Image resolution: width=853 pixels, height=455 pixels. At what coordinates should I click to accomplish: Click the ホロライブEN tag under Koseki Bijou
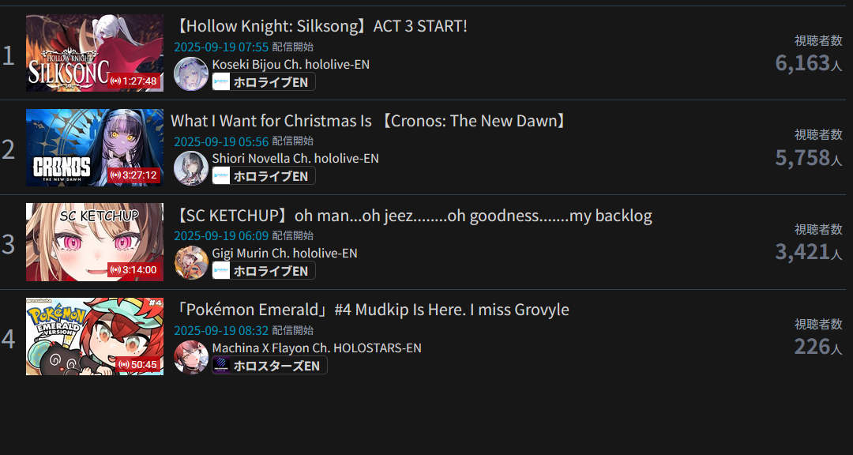click(264, 82)
